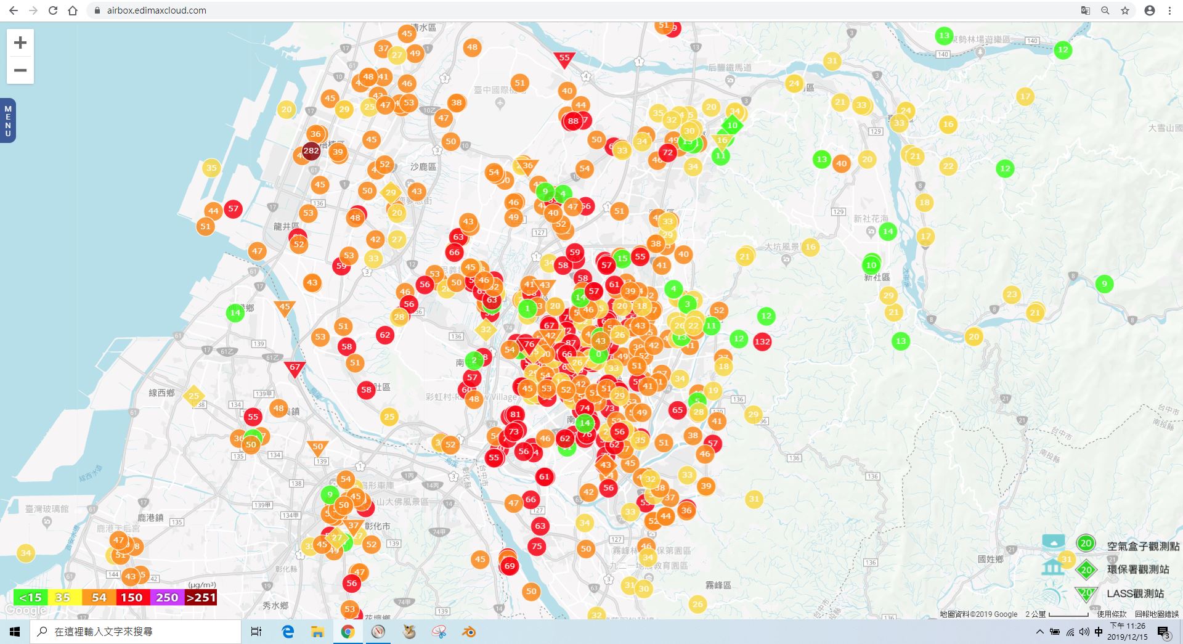This screenshot has height=644, width=1183.
Task: Open the MENU side tab
Action: tap(8, 121)
